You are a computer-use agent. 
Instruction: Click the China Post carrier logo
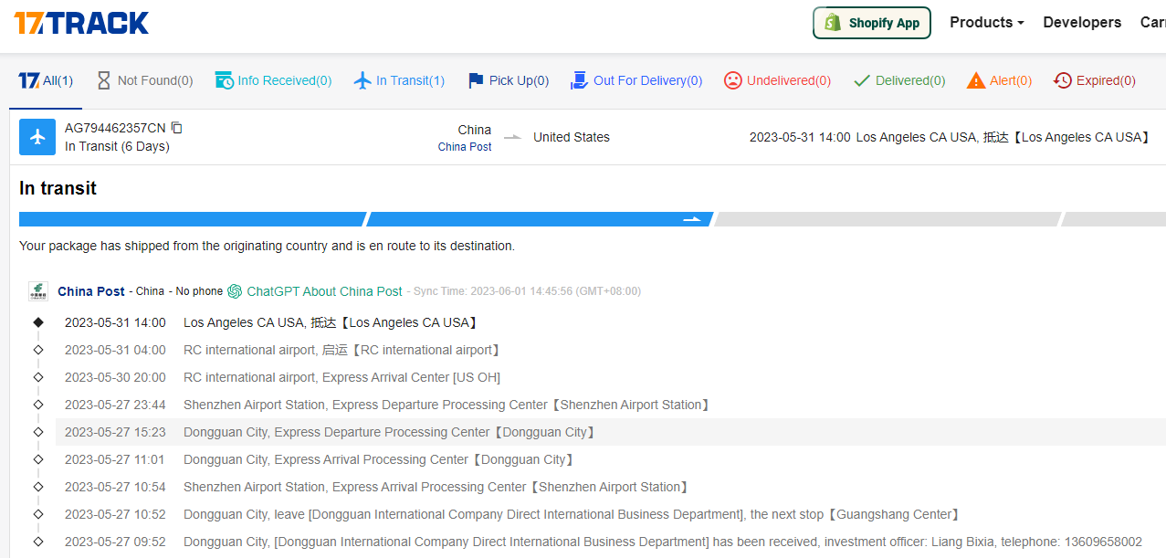[x=38, y=291]
